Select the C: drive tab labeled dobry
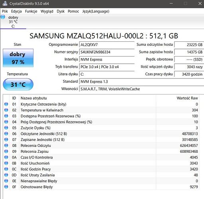The image size is (204, 199). coord(13,22)
